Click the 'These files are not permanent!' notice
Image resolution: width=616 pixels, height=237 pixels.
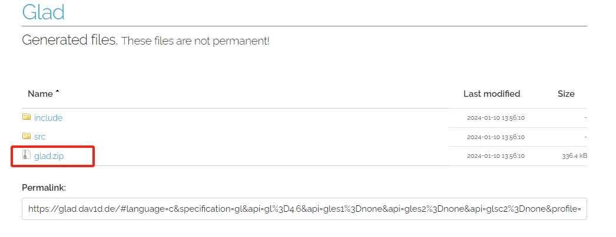click(196, 41)
